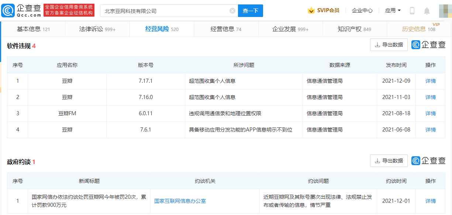The image size is (452, 215).
Task: Click the user avatar in top right
Action: 445,11
